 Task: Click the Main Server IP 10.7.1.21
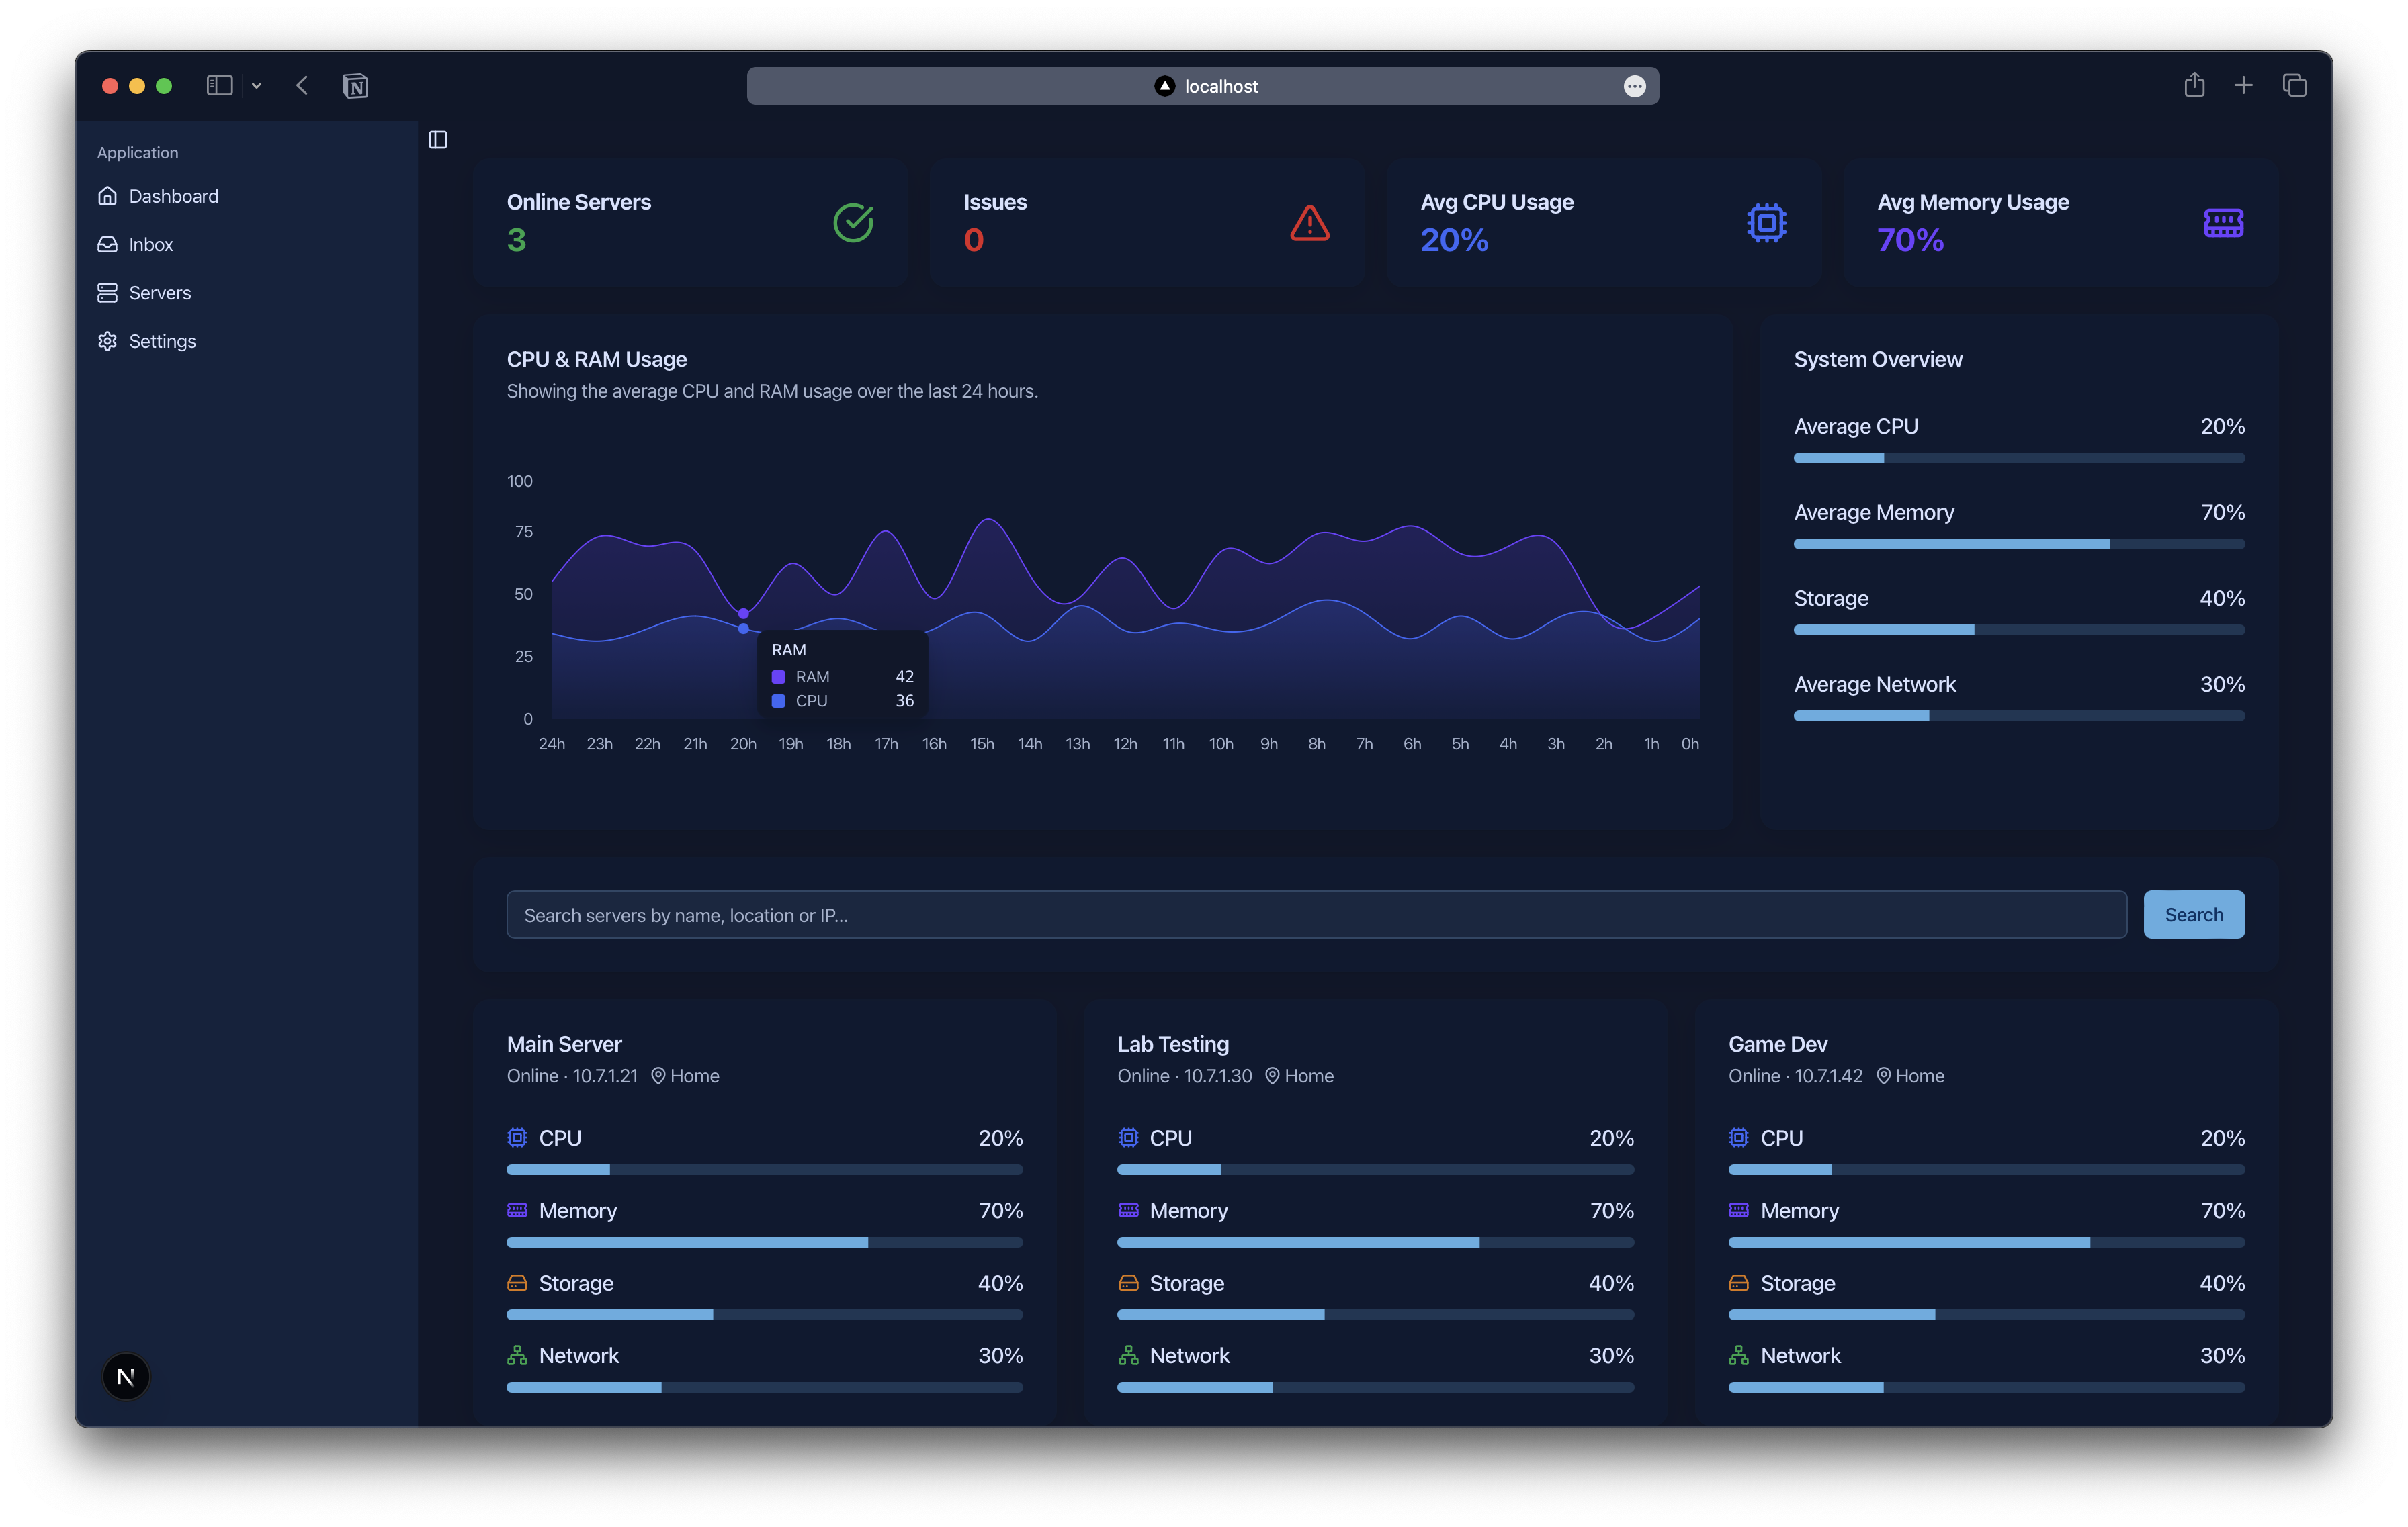[x=605, y=1076]
